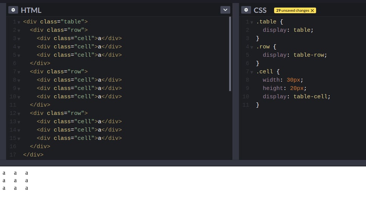Collapse HTML line 2 row fold arrow
The height and width of the screenshot is (206, 366).
coord(19,31)
